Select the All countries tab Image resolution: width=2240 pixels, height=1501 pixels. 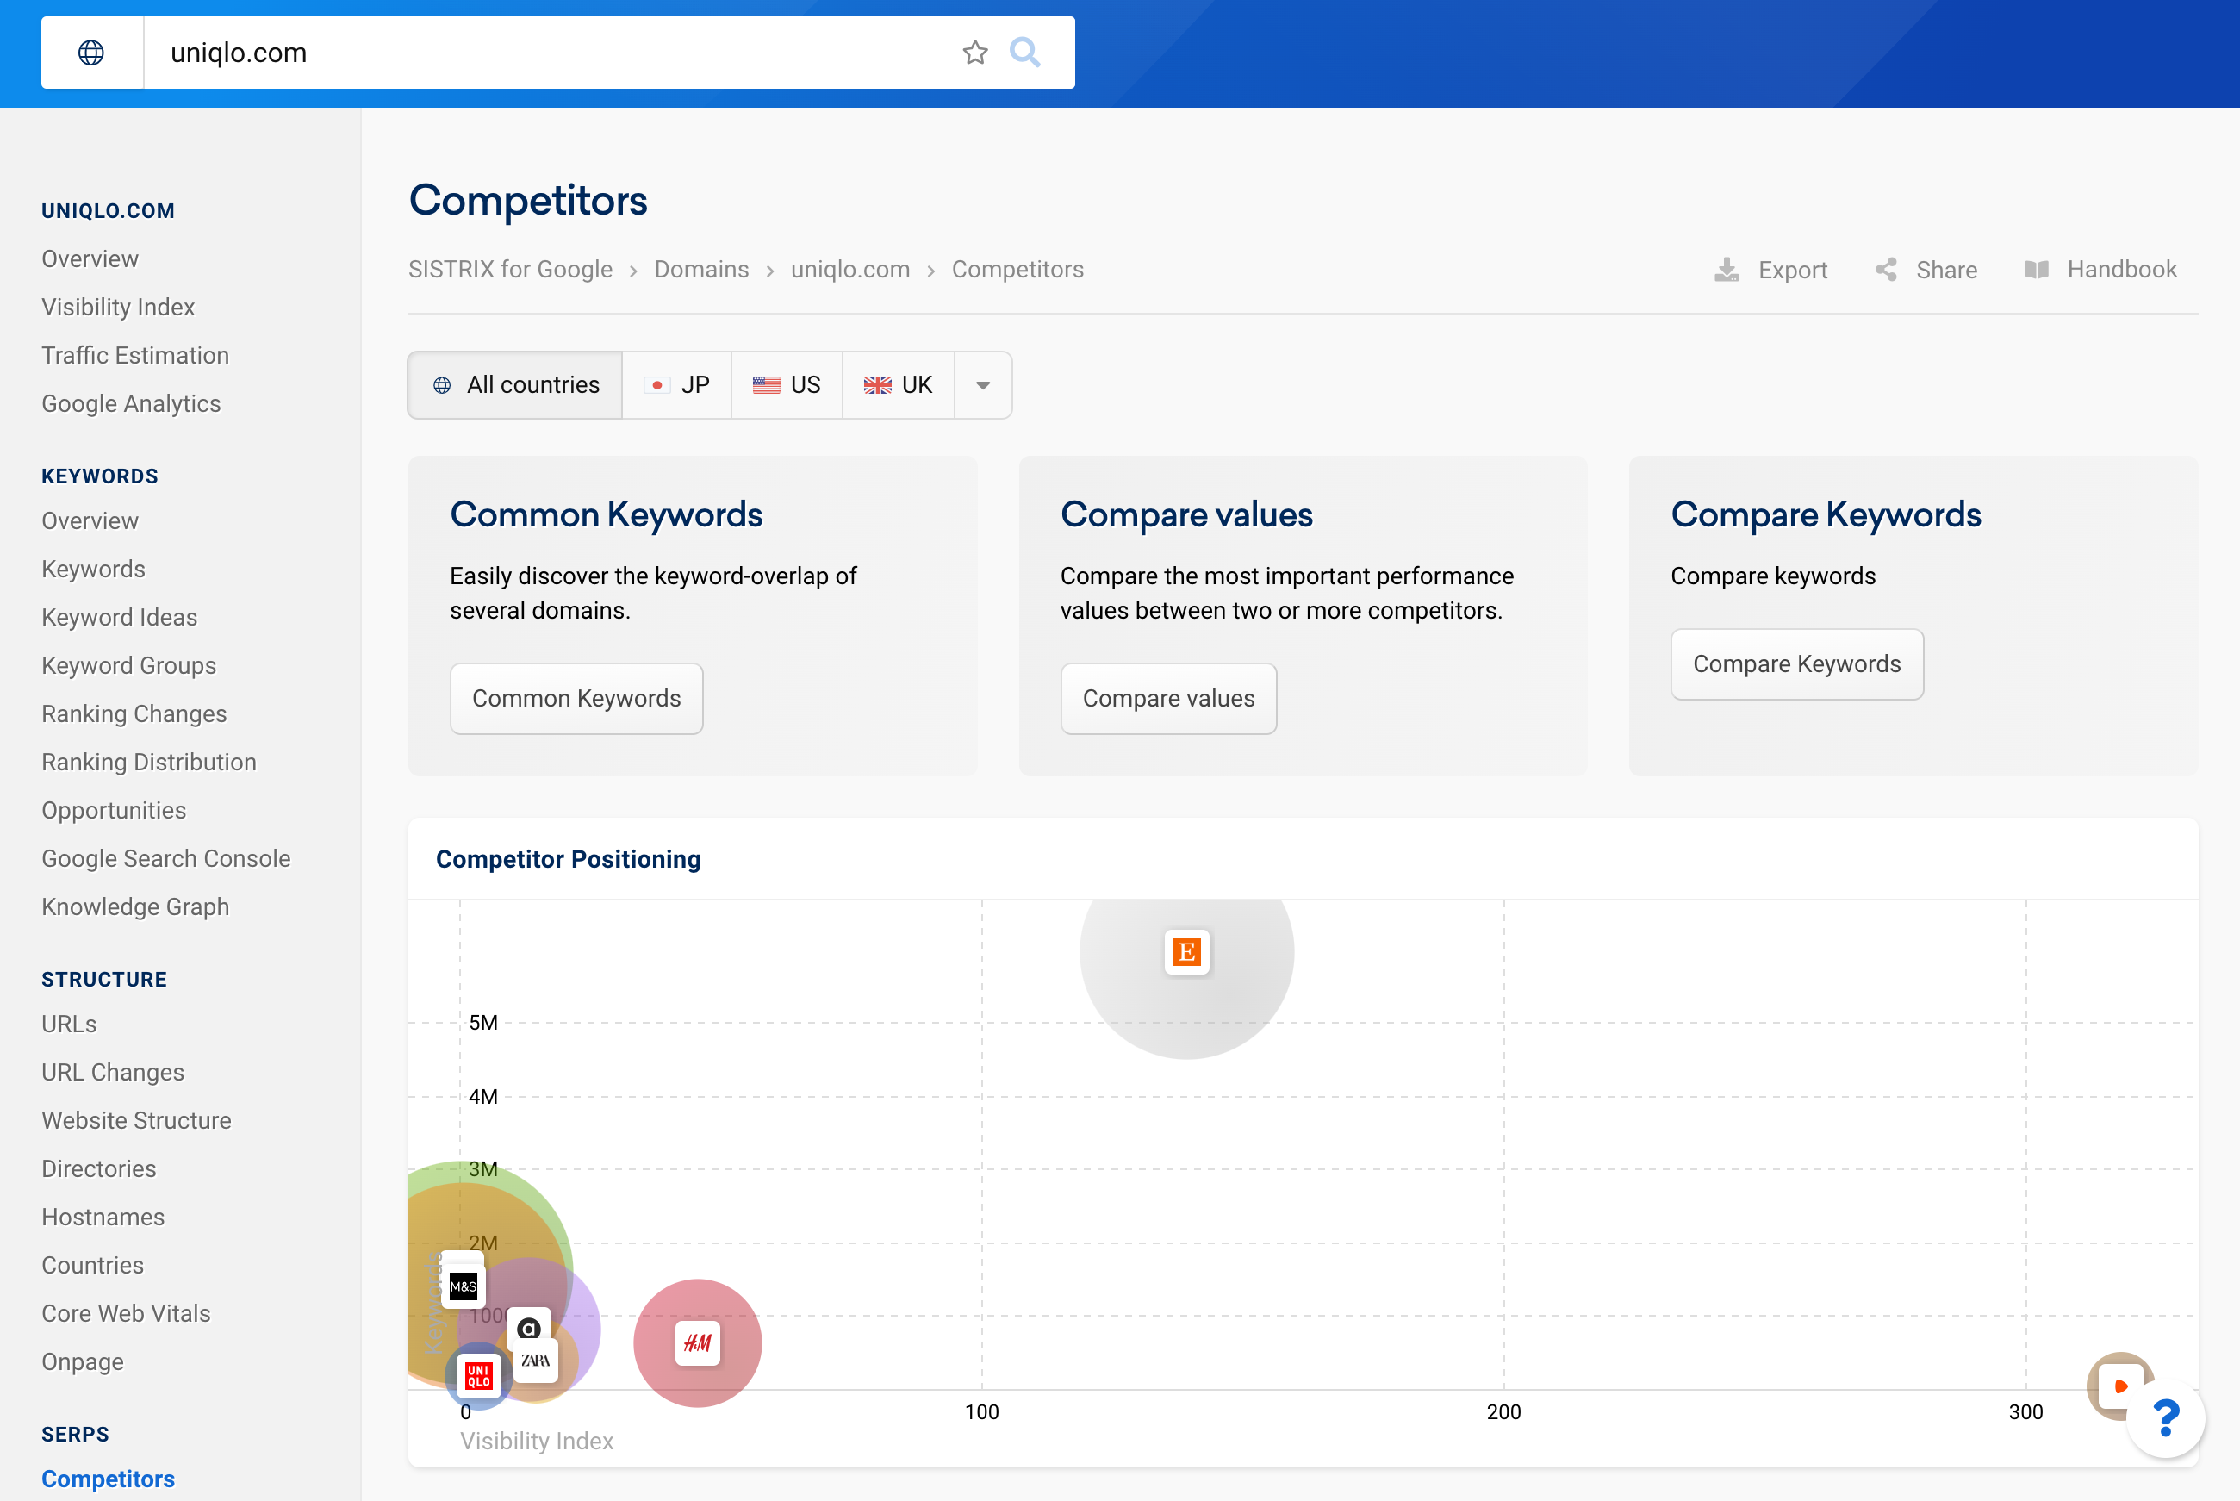pyautogui.click(x=515, y=385)
